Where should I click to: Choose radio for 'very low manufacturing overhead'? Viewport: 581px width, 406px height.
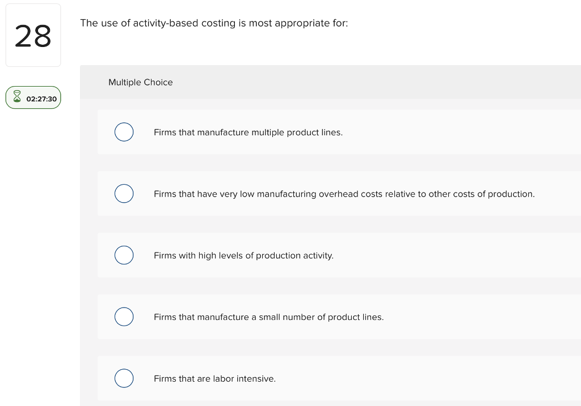pyautogui.click(x=124, y=194)
